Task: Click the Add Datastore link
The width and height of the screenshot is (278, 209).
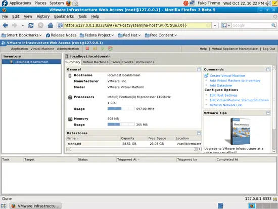Action: [x=221, y=86]
